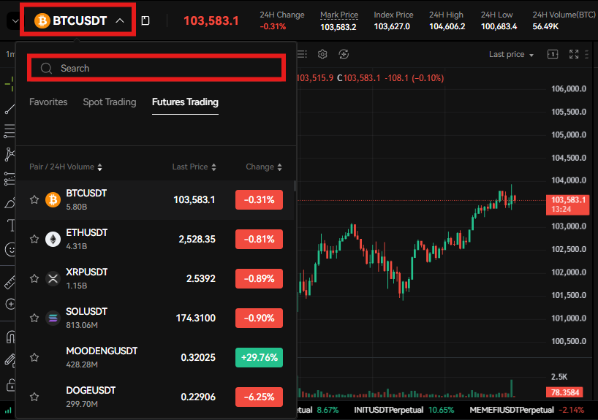Favorite the ETHUSDT pair star
The width and height of the screenshot is (598, 420).
pos(34,239)
